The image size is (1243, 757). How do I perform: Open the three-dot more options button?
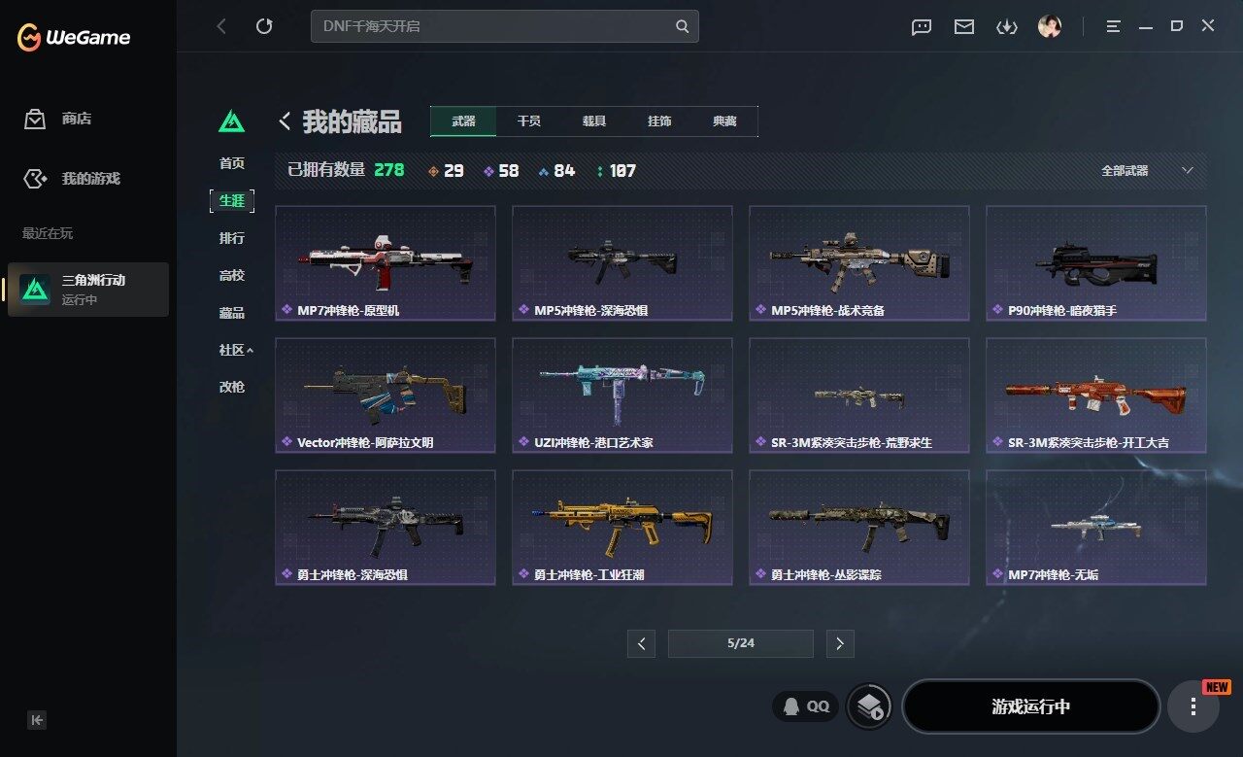(x=1193, y=706)
